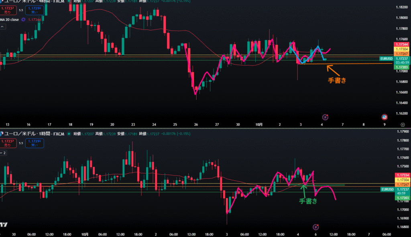The image size is (411, 237).
Task: Expand the indicator legend showing 2 on lower chart
Action: tap(3, 153)
